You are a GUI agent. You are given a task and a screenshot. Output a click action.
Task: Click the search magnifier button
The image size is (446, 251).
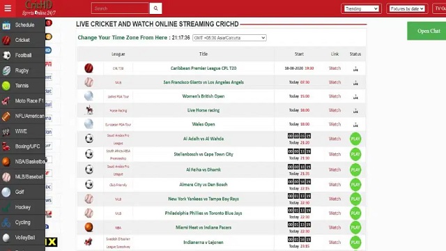pos(155,8)
